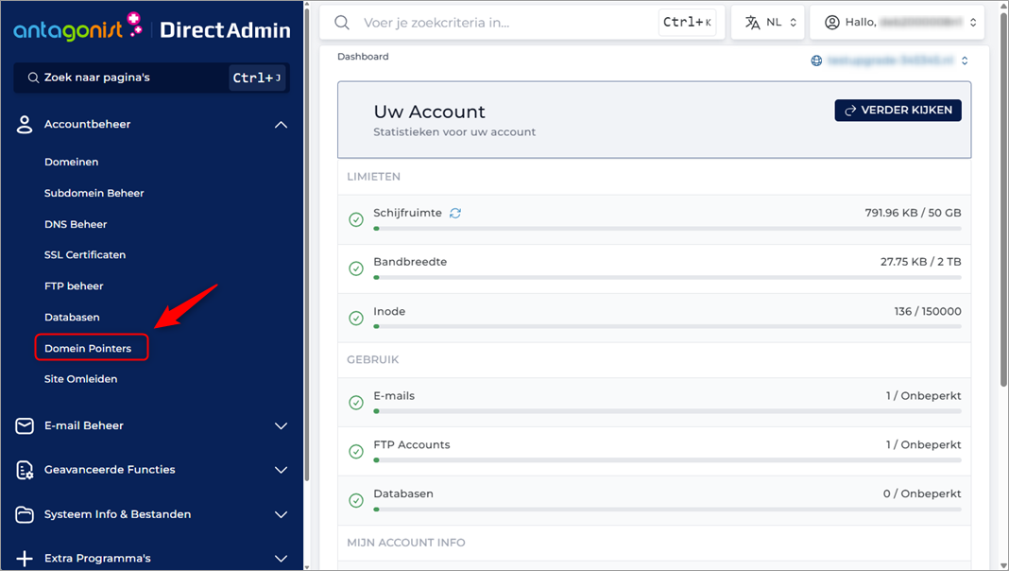Screen dimensions: 1009x571
Task: Open the Hallo user account dropdown
Action: [897, 23]
